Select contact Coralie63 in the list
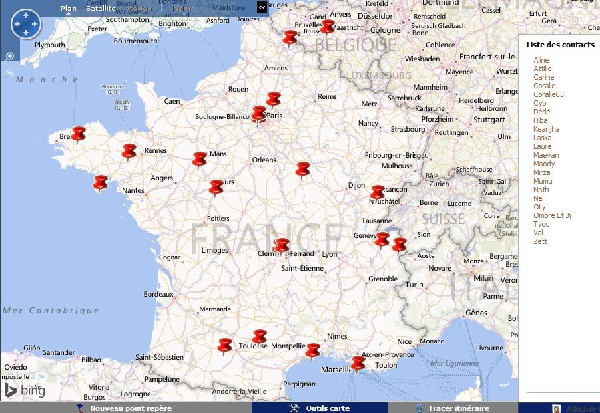 (549, 94)
